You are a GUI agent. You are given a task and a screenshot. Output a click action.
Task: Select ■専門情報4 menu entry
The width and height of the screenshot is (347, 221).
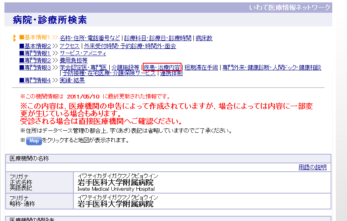pyautogui.click(x=35, y=80)
